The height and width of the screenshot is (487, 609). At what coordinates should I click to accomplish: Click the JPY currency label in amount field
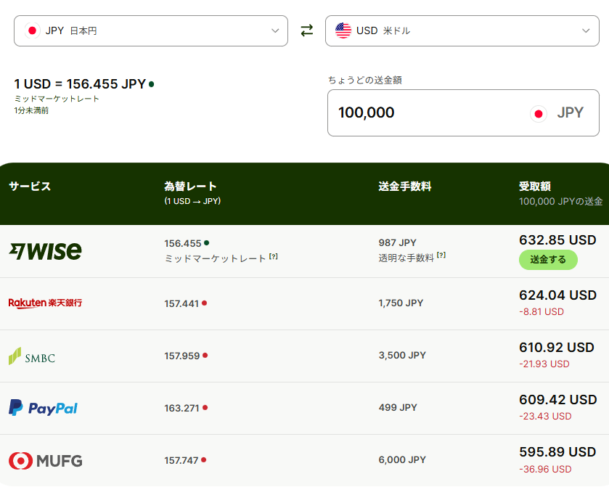coord(570,113)
